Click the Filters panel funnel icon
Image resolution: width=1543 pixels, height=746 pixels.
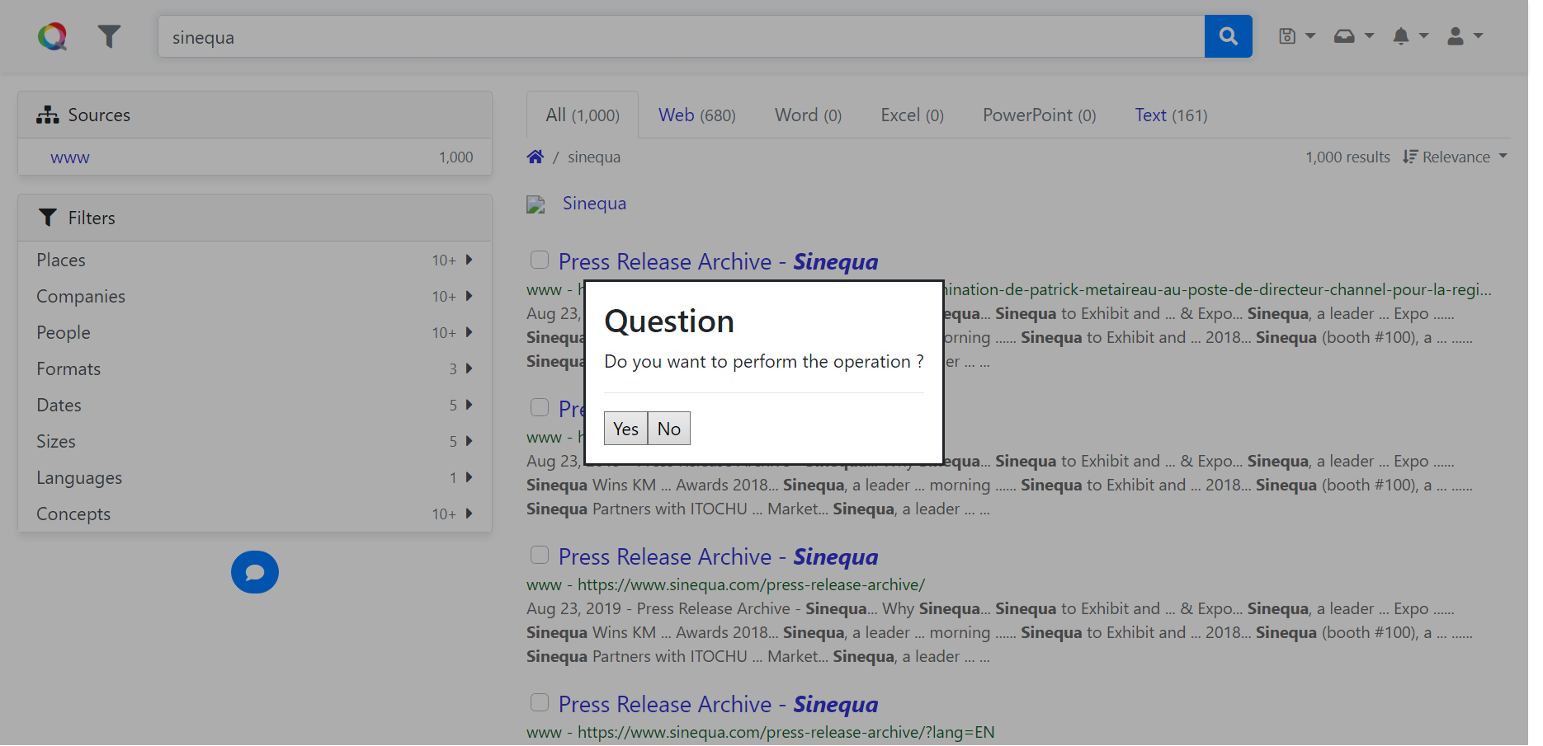tap(48, 218)
